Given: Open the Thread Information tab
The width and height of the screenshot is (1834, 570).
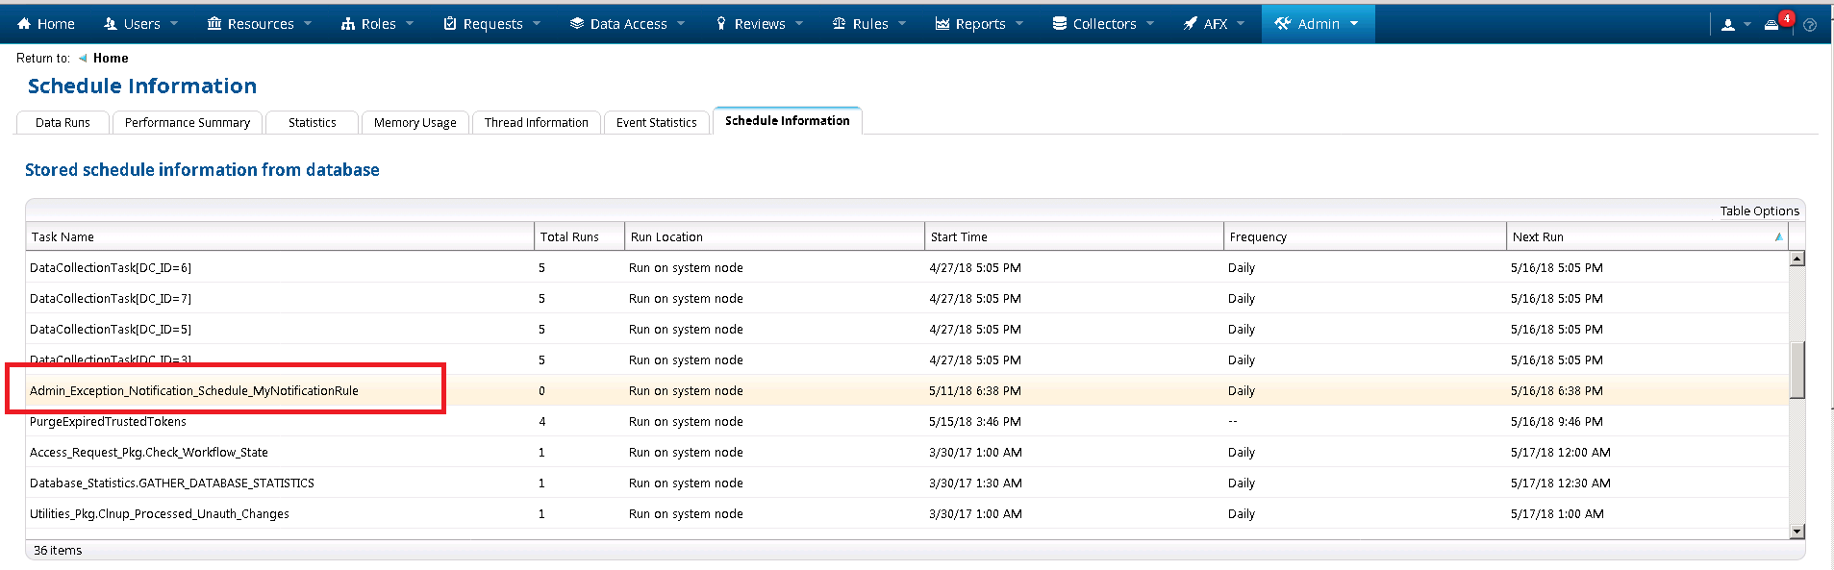Looking at the screenshot, I should 536,123.
